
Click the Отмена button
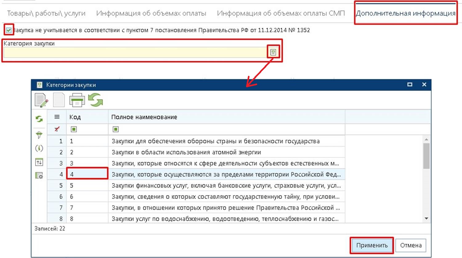pyautogui.click(x=411, y=245)
